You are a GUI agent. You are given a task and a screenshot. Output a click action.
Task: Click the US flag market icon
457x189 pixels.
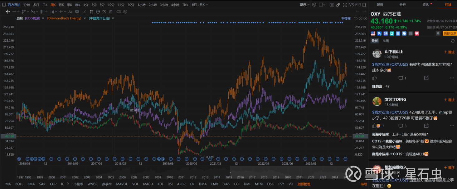point(373,33)
